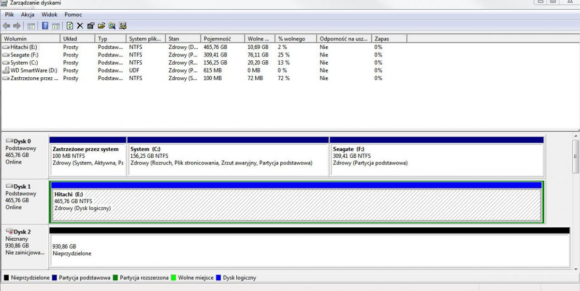Viewport: 580px width, 291px height.
Task: Sort by the Typ column header
Action: coord(111,39)
